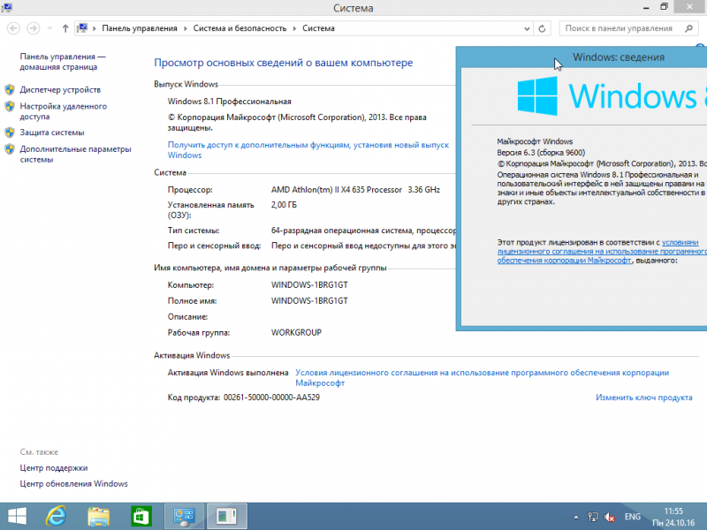Click "Версия 6.3 (сборка 9600)" in about dialog

coord(541,152)
